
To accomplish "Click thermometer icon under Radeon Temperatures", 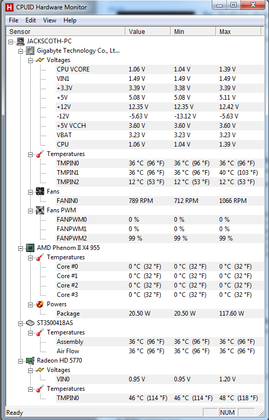I will (x=40, y=389).
